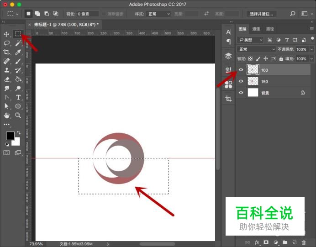Pick the black foreground color swatch
The width and height of the screenshot is (316, 247).
tap(10, 136)
